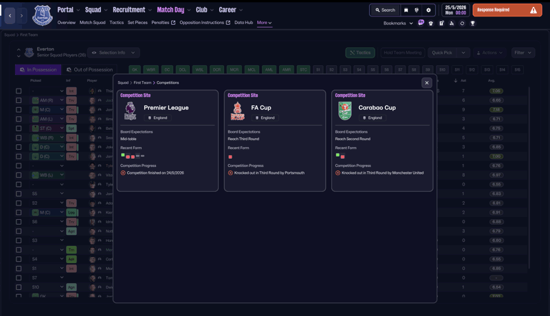Go back with the left arrow

(x=10, y=15)
